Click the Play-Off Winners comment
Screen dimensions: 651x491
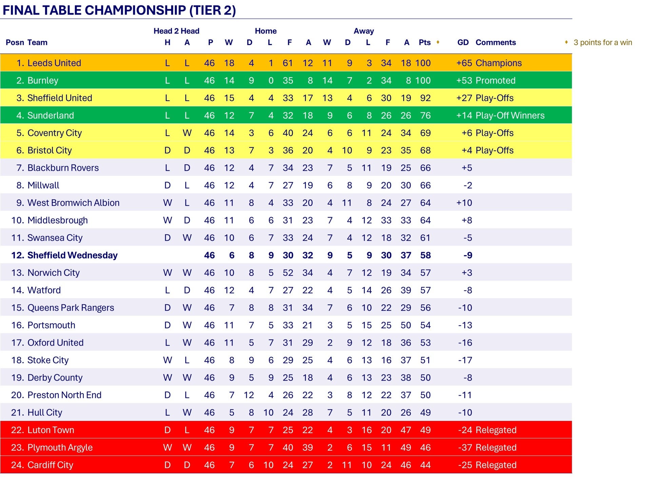[x=510, y=116]
